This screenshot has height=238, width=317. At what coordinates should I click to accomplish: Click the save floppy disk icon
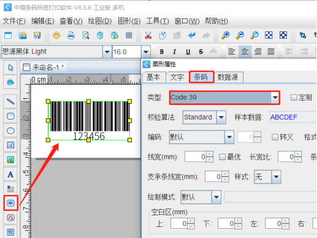coord(37,36)
